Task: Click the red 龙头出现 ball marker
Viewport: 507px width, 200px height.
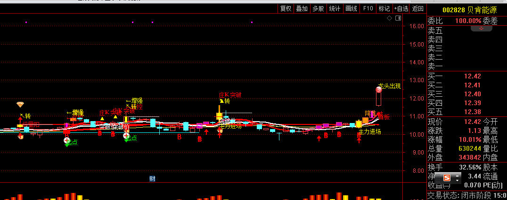Action: click(379, 89)
